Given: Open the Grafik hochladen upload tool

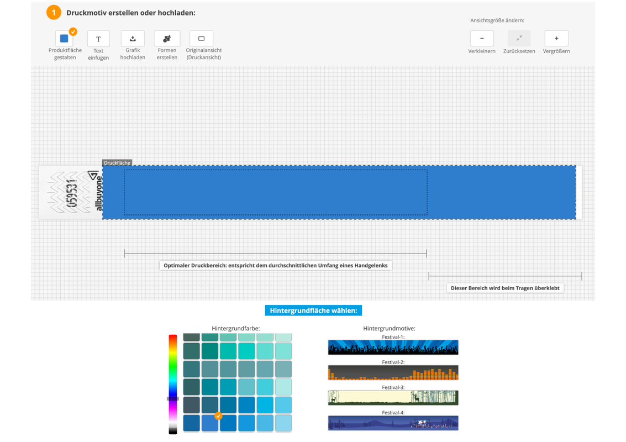Looking at the screenshot, I should point(133,39).
